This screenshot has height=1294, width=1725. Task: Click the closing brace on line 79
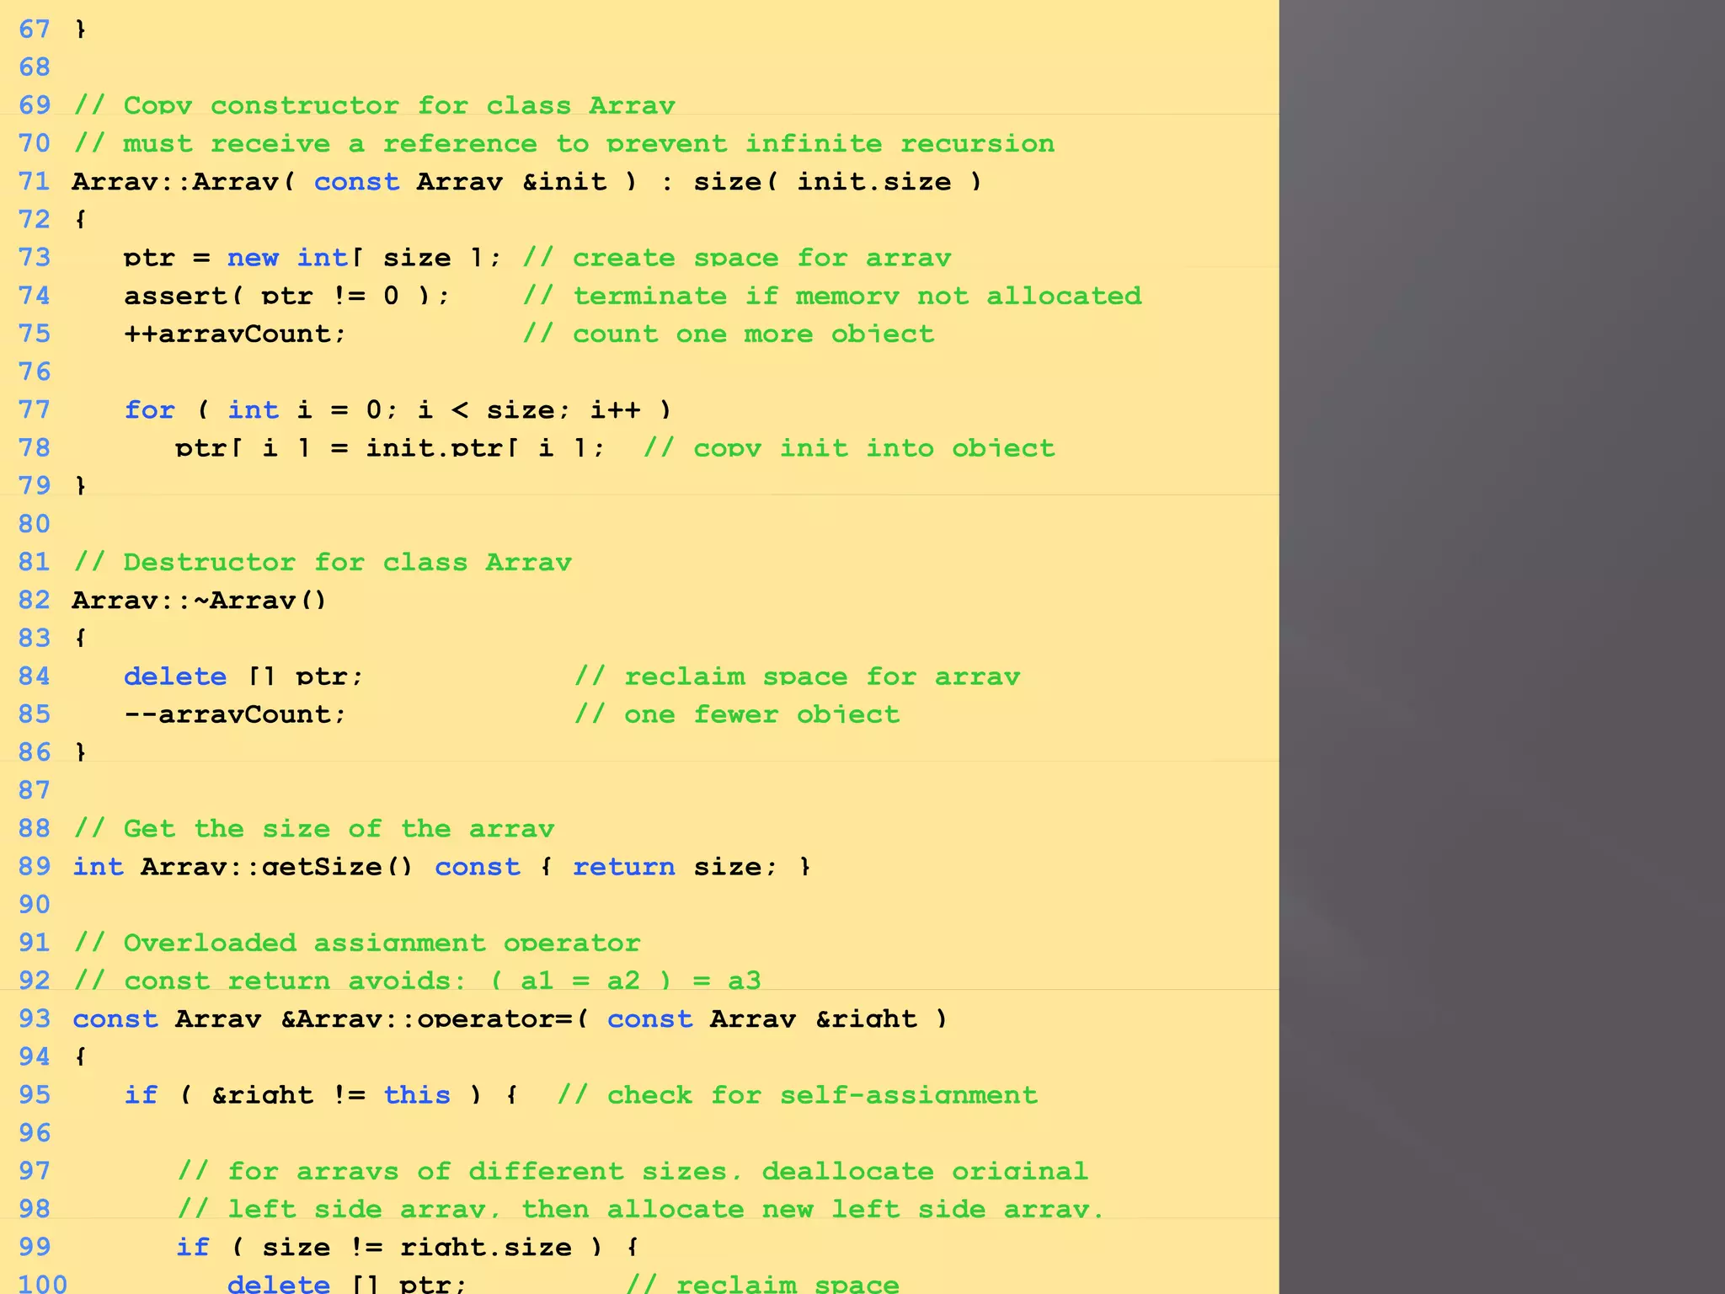[x=80, y=485]
